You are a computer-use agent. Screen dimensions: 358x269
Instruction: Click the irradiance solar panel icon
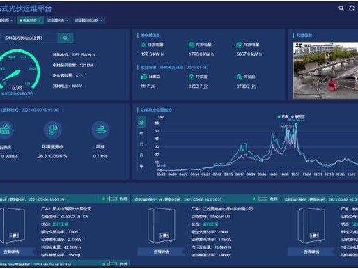click(x=6, y=130)
